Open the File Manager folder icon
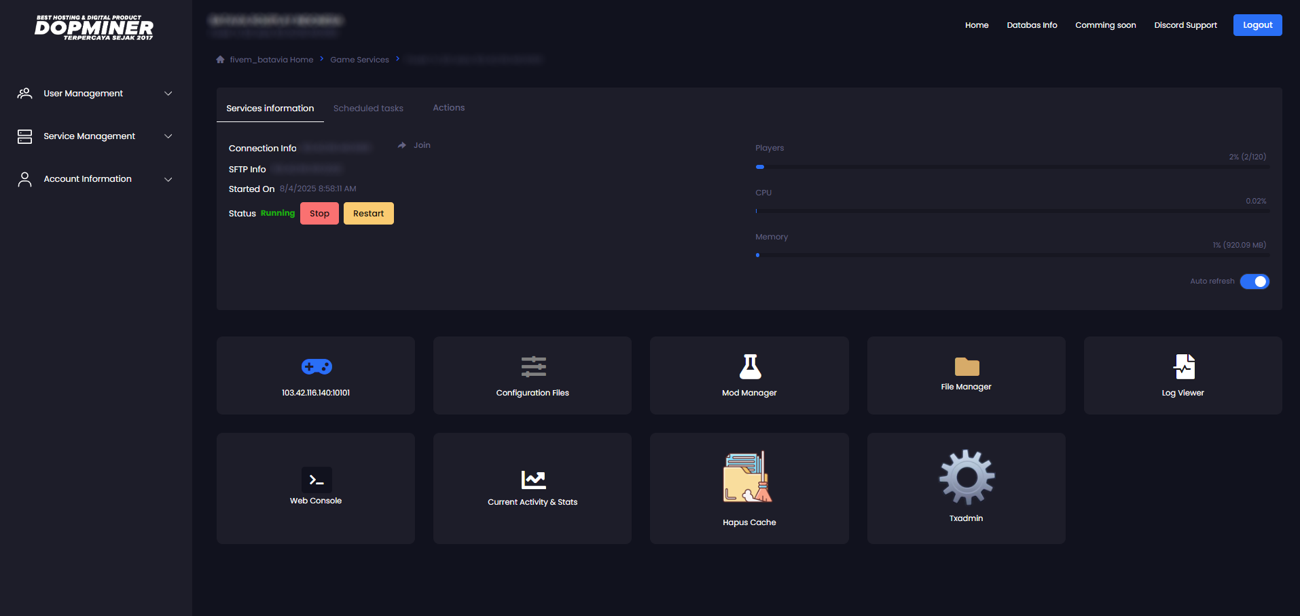Image resolution: width=1300 pixels, height=616 pixels. [x=967, y=366]
